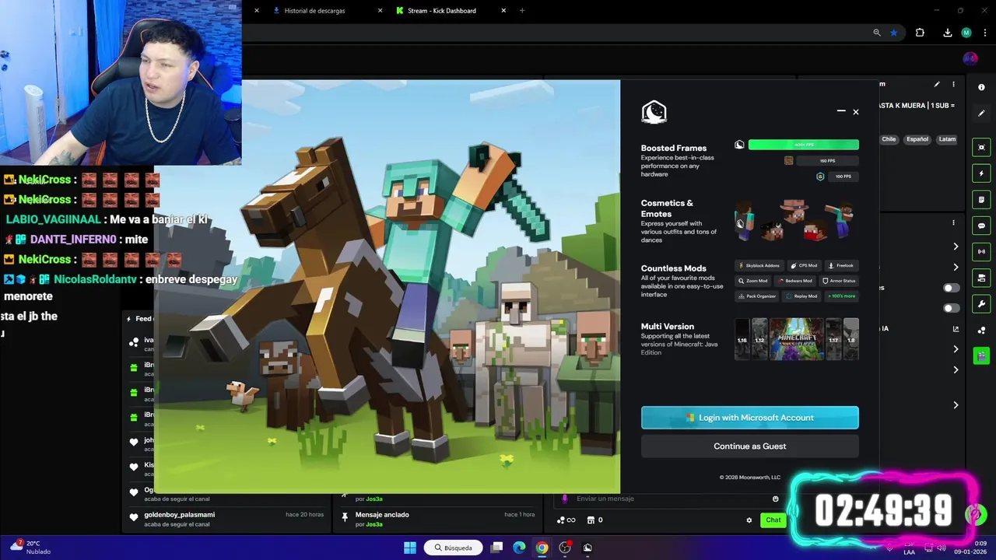Click the Kick sidebar broadcast signal icon

coord(981,251)
